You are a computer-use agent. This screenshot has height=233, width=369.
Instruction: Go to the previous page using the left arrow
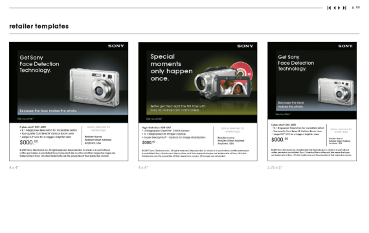[335, 8]
